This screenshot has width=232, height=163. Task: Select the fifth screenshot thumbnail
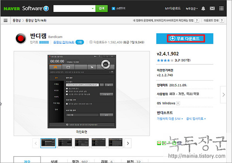[115, 143]
